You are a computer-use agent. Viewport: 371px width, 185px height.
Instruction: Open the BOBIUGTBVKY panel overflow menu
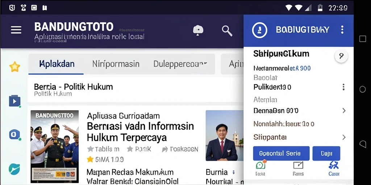click(x=342, y=30)
